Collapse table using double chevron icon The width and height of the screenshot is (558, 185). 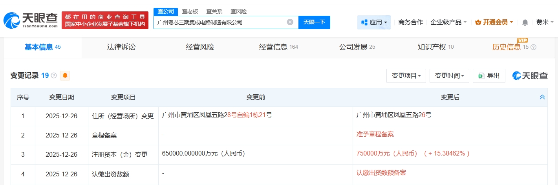542,97
